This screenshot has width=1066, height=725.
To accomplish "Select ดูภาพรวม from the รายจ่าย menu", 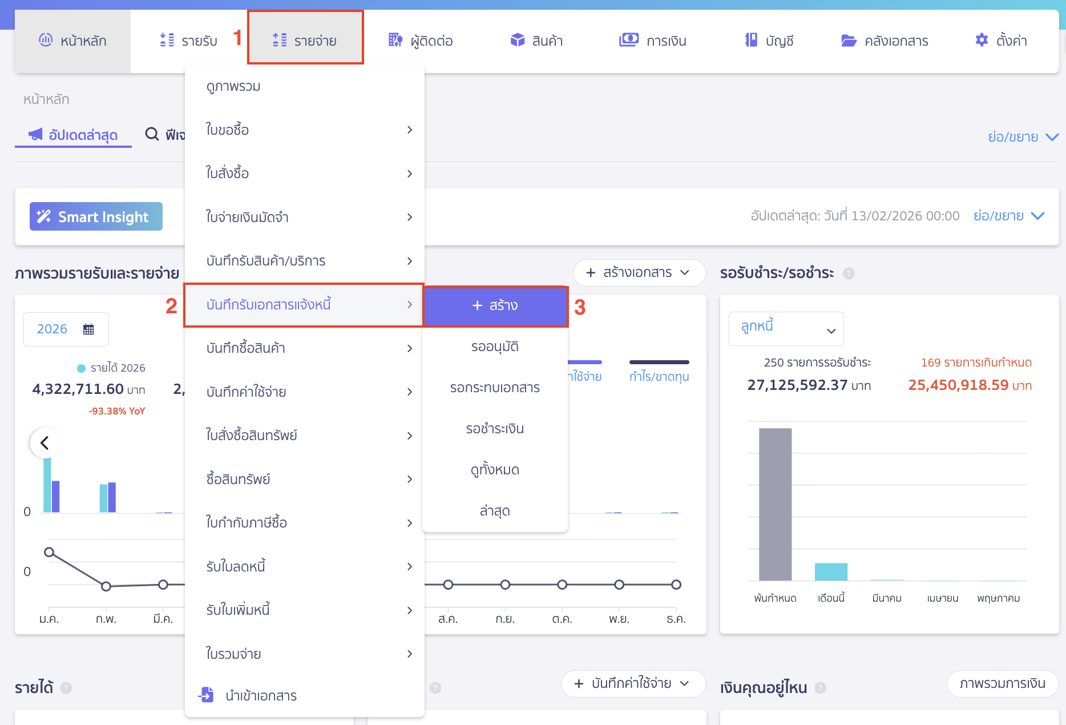I will click(233, 86).
